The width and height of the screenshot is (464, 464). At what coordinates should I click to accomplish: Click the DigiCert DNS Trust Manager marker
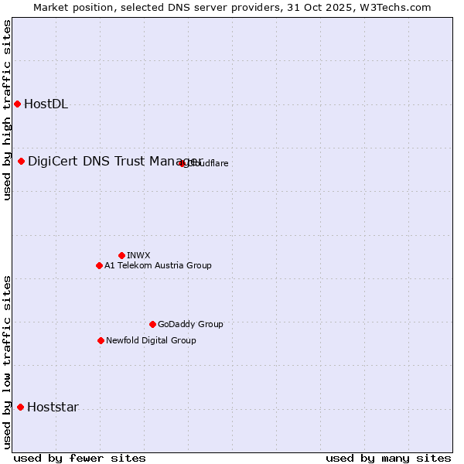[x=22, y=161]
